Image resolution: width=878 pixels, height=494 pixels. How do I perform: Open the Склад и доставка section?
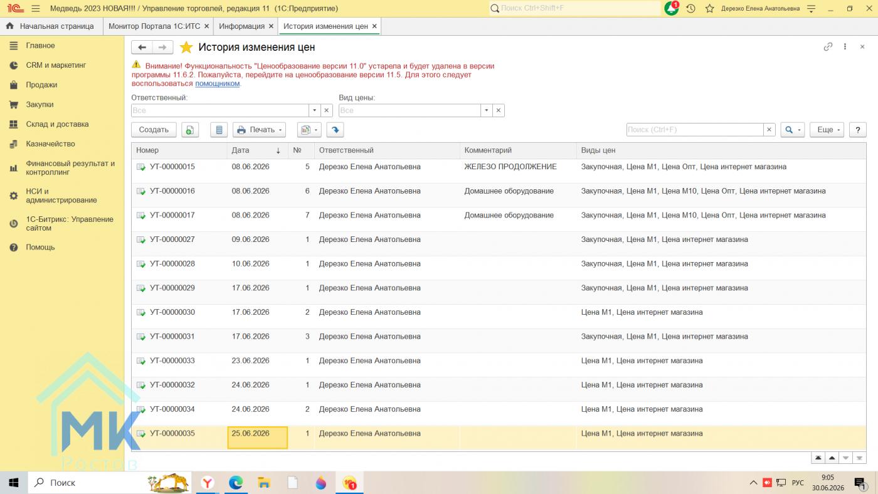62,124
